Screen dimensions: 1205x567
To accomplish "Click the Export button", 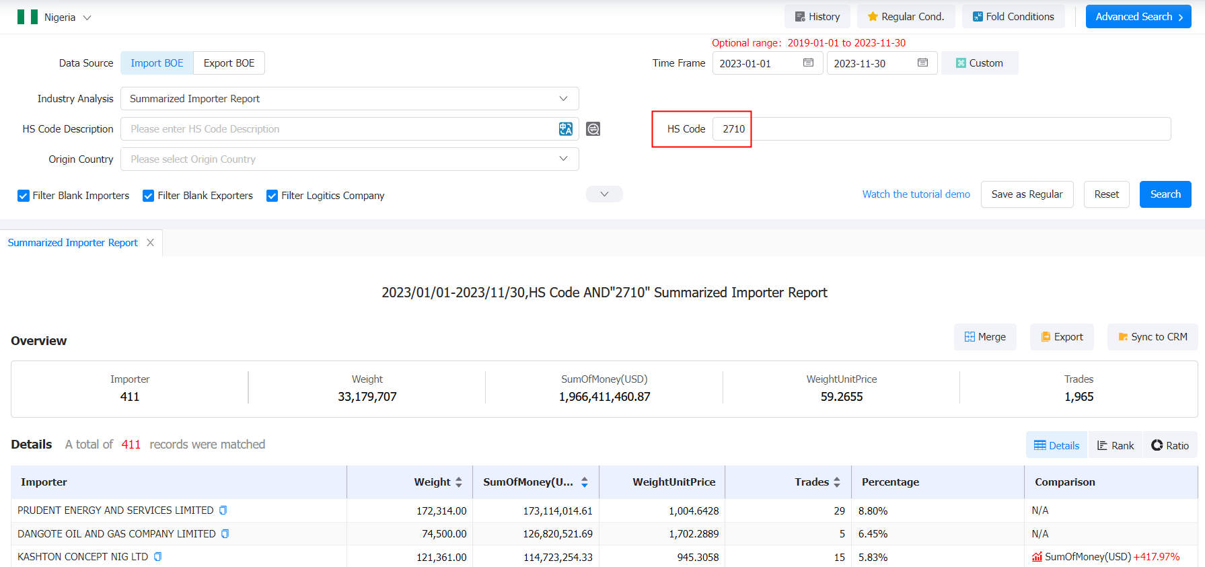I will (x=1062, y=336).
